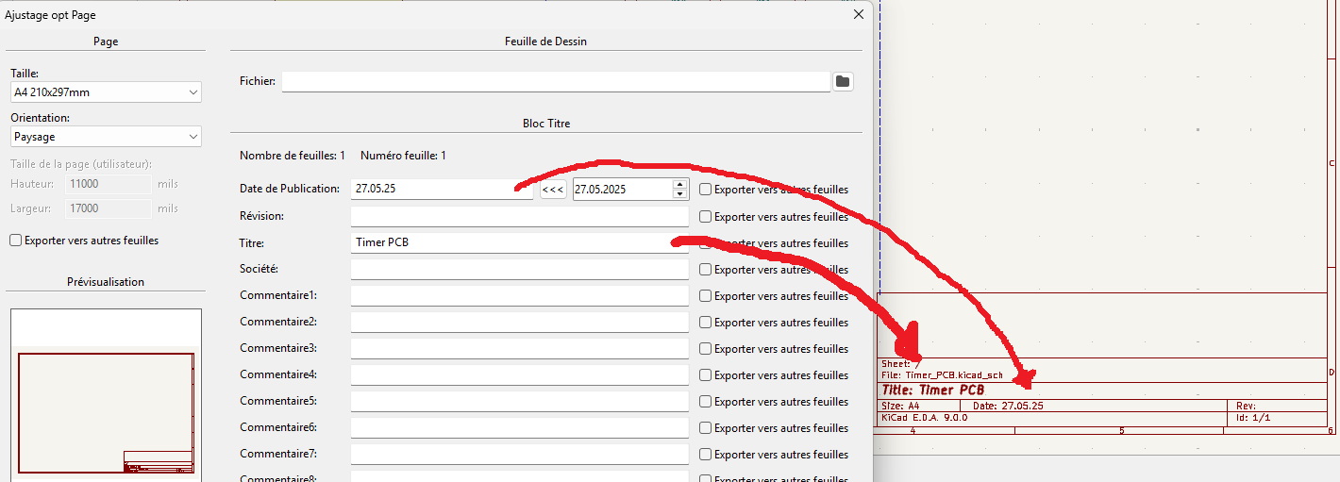Click the Titre field containing Timer PCB
Image resolution: width=1340 pixels, height=482 pixels.
[x=520, y=242]
